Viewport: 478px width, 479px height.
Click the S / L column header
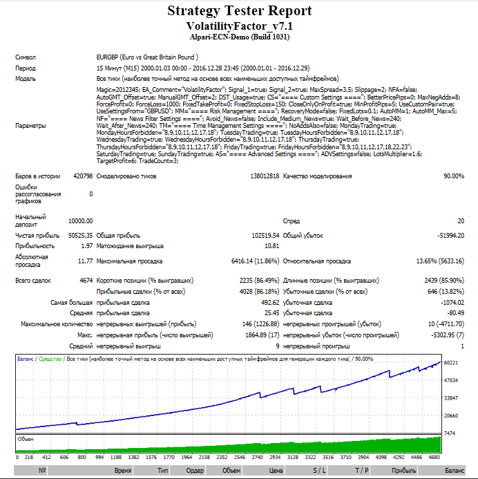306,471
